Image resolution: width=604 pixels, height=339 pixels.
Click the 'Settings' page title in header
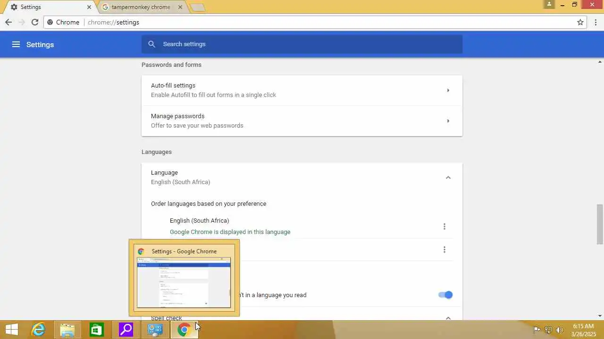40,44
